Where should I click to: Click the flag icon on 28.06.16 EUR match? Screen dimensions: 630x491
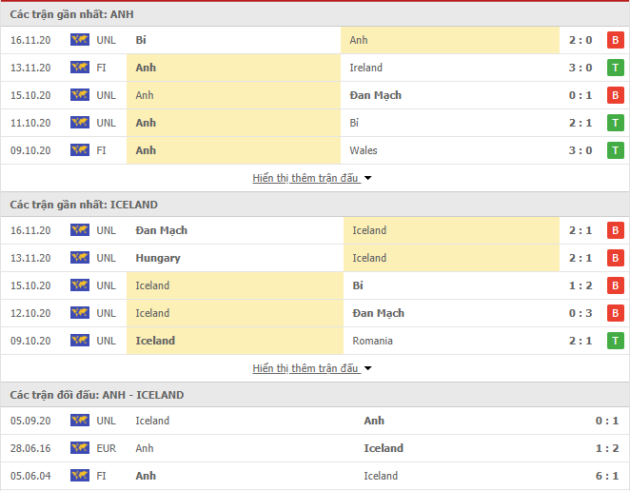[80, 447]
